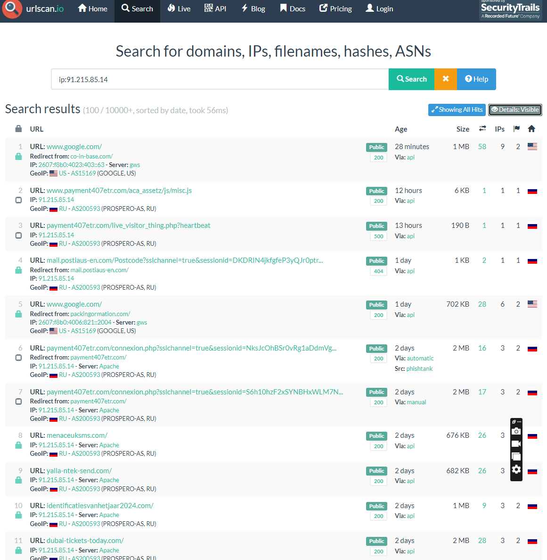This screenshot has height=560, width=547.
Task: Click the Russian flag icon in row 3
Action: tap(532, 226)
